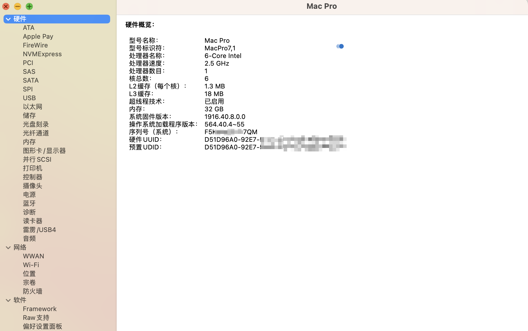Viewport: 528px width, 331px height.
Task: View 偏好设置面板 information
Action: tap(42, 326)
